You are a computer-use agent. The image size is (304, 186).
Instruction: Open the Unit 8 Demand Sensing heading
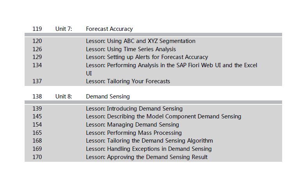(108, 97)
